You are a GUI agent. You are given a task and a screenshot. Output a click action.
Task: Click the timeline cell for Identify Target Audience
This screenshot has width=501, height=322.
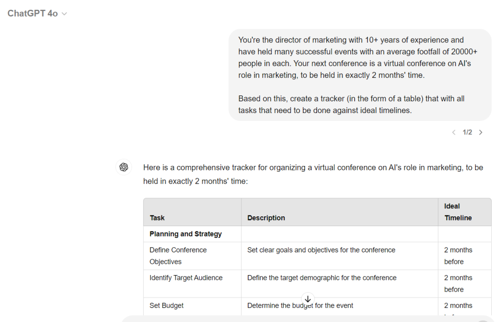coord(465,284)
